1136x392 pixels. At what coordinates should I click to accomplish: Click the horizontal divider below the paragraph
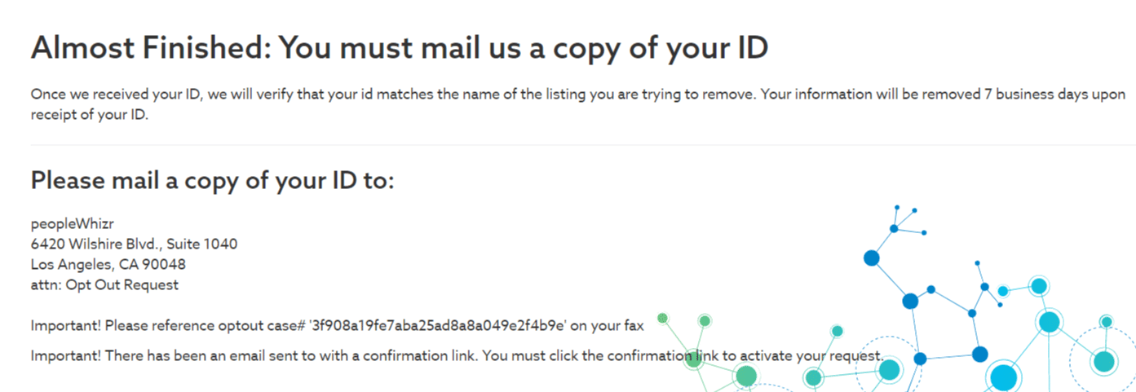coord(583,145)
